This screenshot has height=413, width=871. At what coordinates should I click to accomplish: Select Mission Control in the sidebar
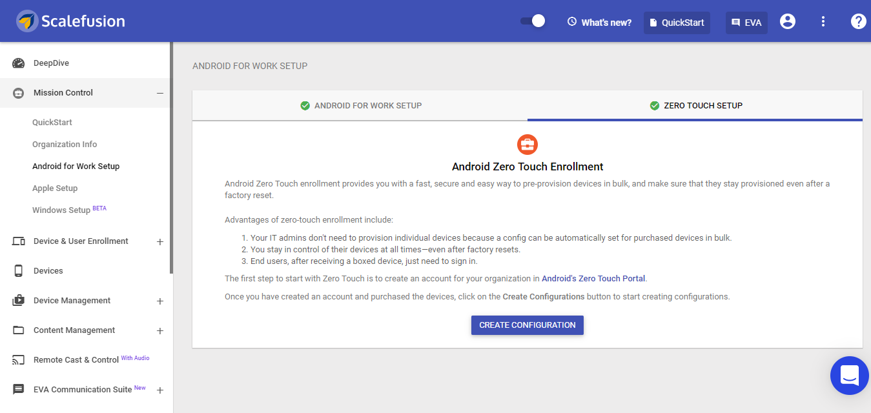63,93
